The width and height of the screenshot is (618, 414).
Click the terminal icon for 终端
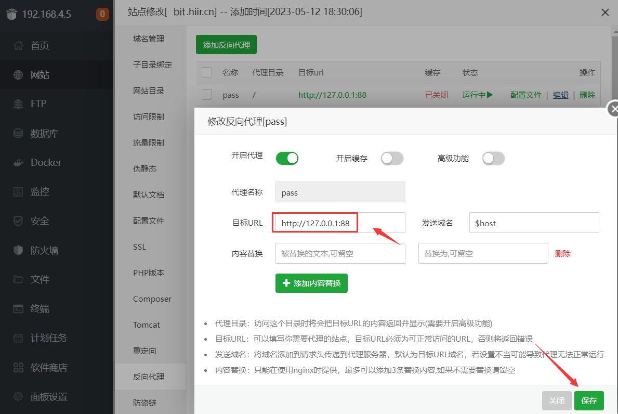pos(18,309)
